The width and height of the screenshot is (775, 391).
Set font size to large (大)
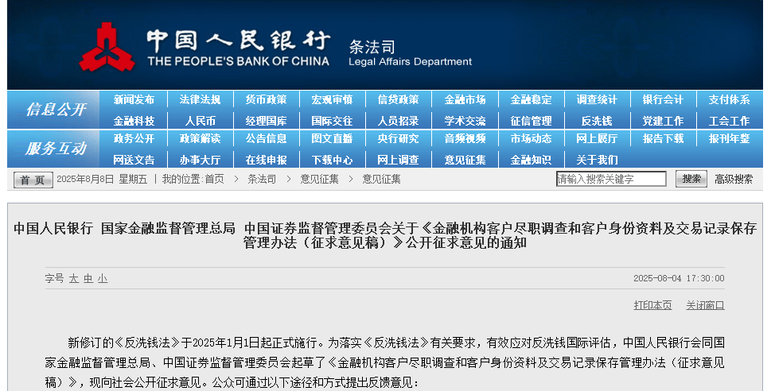pyautogui.click(x=73, y=279)
